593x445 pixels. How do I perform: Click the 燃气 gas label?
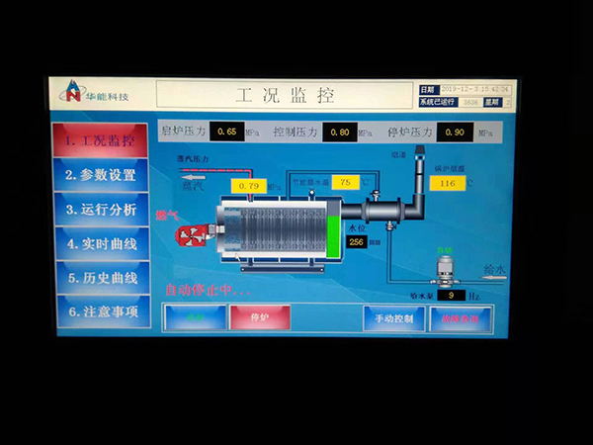(x=167, y=215)
